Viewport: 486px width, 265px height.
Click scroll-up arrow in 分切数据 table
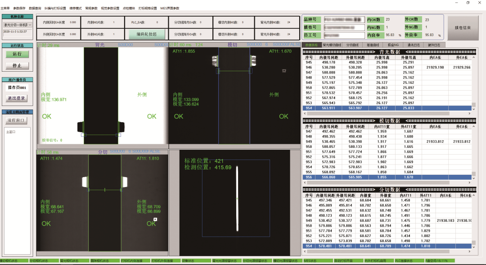pyautogui.click(x=473, y=196)
